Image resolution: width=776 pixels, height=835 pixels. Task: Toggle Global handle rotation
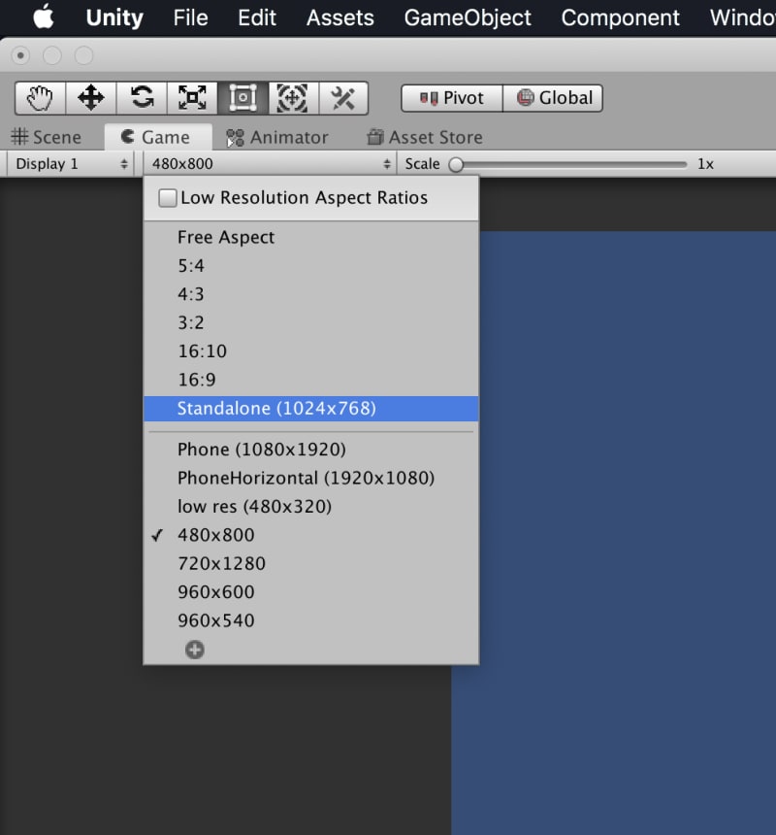pyautogui.click(x=553, y=98)
